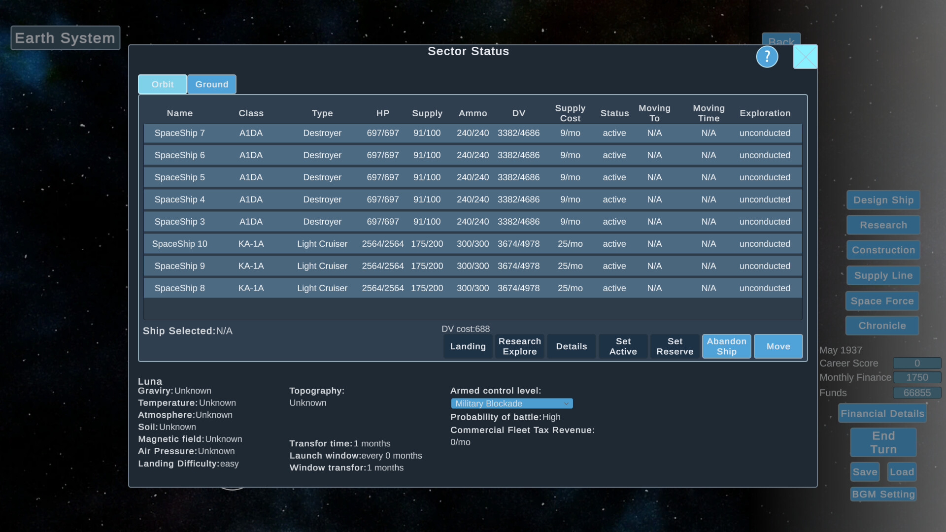The width and height of the screenshot is (946, 532).
Task: Set selected ship to Reserve
Action: tap(675, 346)
